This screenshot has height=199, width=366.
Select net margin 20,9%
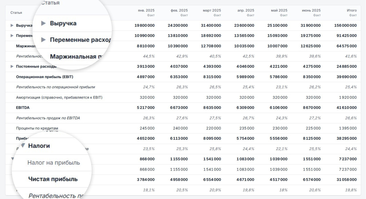[215, 190]
